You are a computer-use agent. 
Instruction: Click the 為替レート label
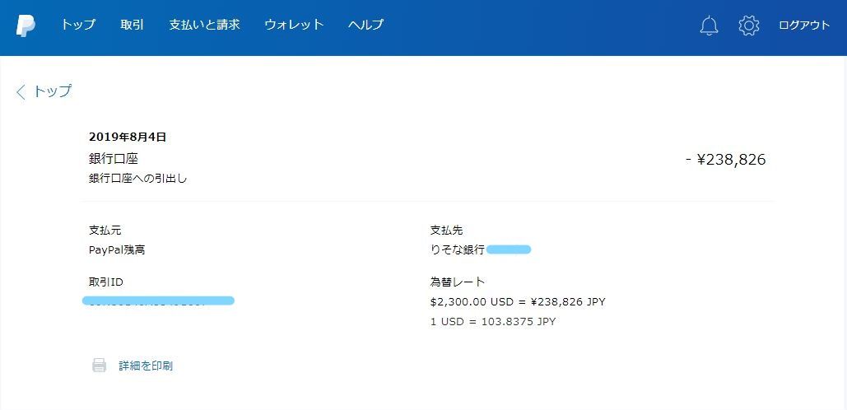pos(458,282)
